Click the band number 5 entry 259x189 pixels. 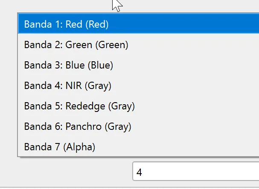139,106
